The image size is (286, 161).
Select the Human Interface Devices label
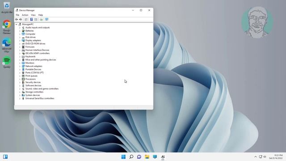pyautogui.click(x=37, y=50)
